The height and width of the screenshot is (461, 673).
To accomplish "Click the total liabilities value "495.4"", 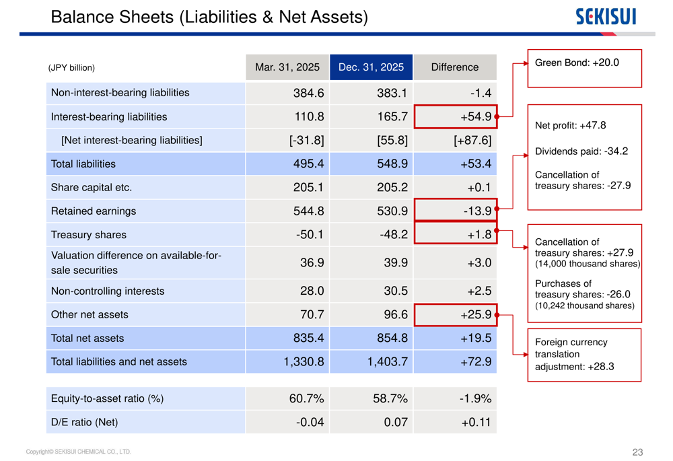I will coord(309,164).
